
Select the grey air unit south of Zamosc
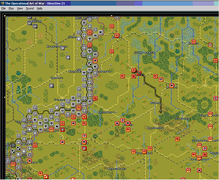[52, 85]
